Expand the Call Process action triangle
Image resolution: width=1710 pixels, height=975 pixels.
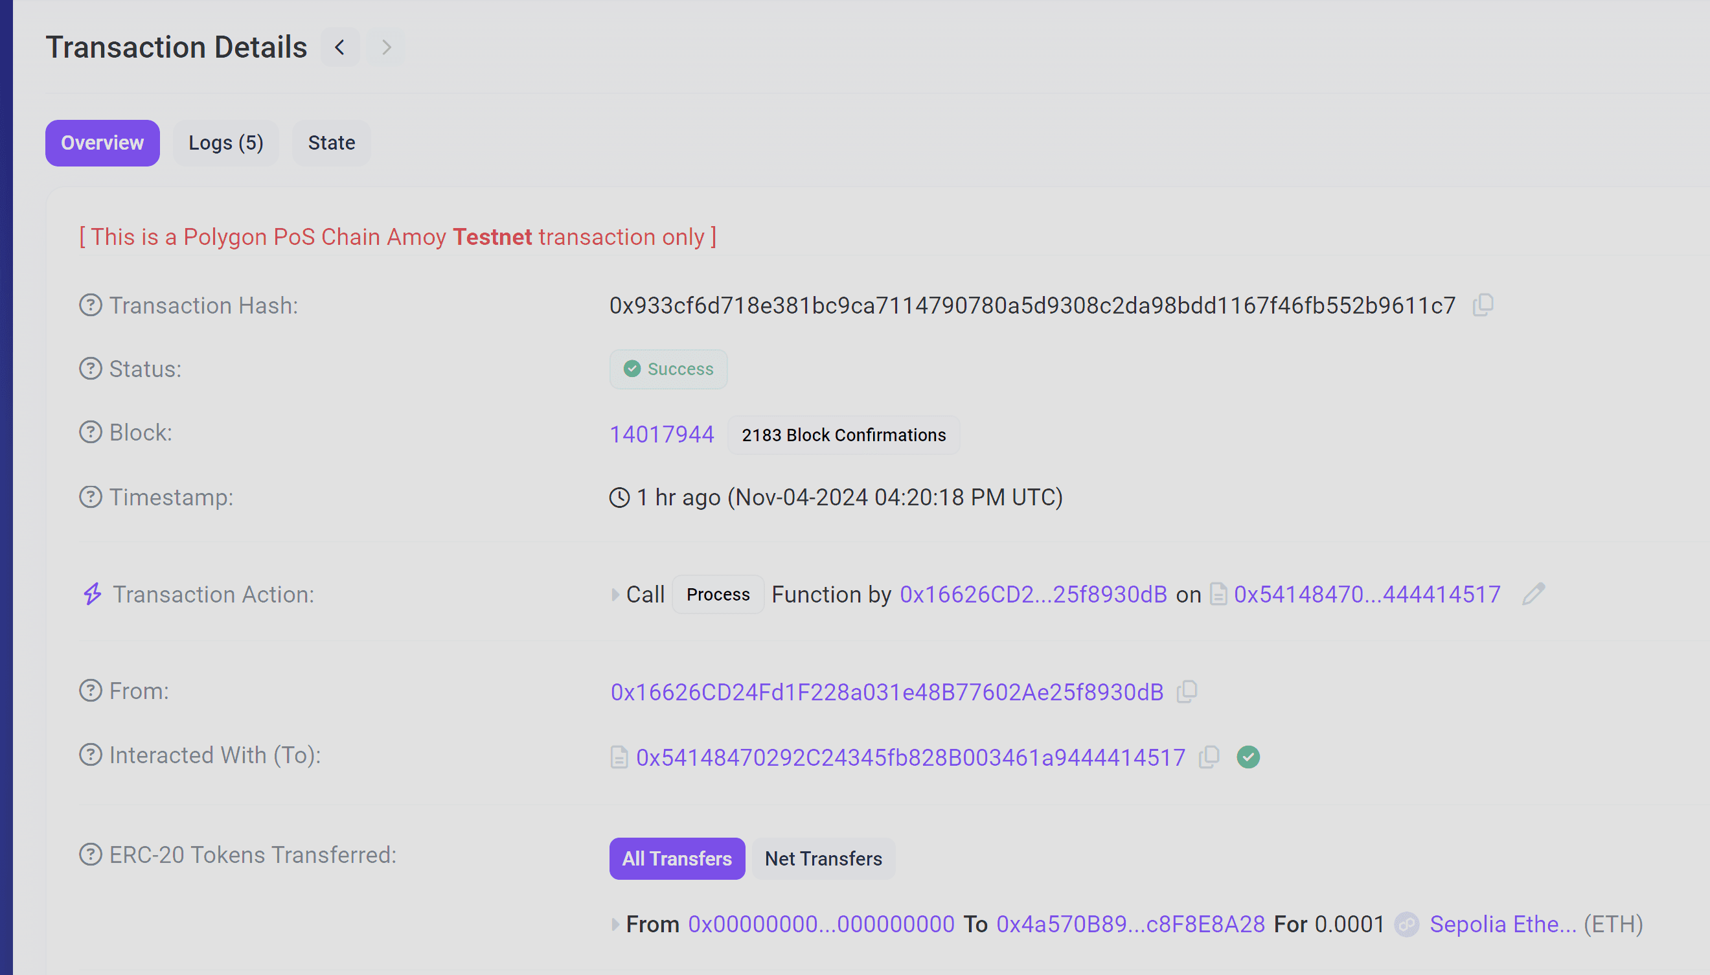coord(615,595)
